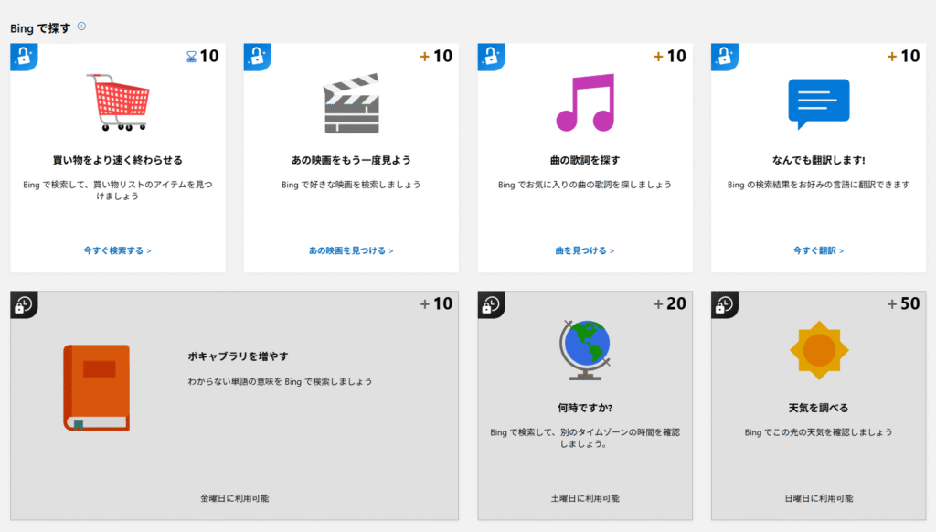Click the "+20" points on time zone card
This screenshot has width=936, height=532.
(x=670, y=303)
